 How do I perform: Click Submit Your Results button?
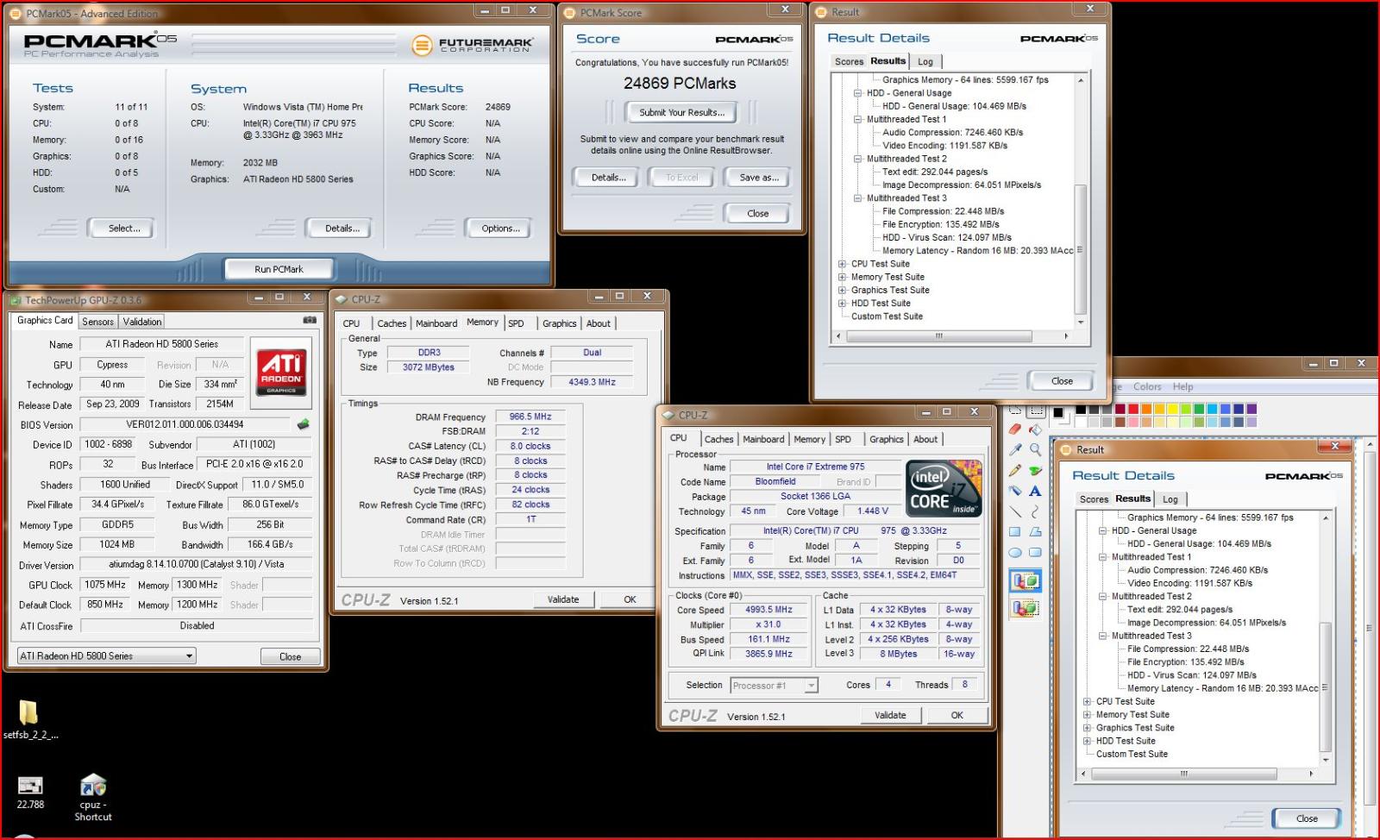pyautogui.click(x=681, y=112)
